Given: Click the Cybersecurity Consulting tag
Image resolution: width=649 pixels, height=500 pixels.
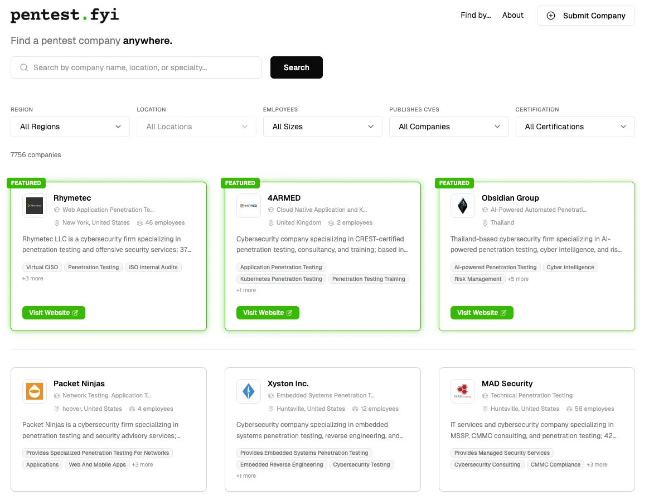Looking at the screenshot, I should coord(487,465).
